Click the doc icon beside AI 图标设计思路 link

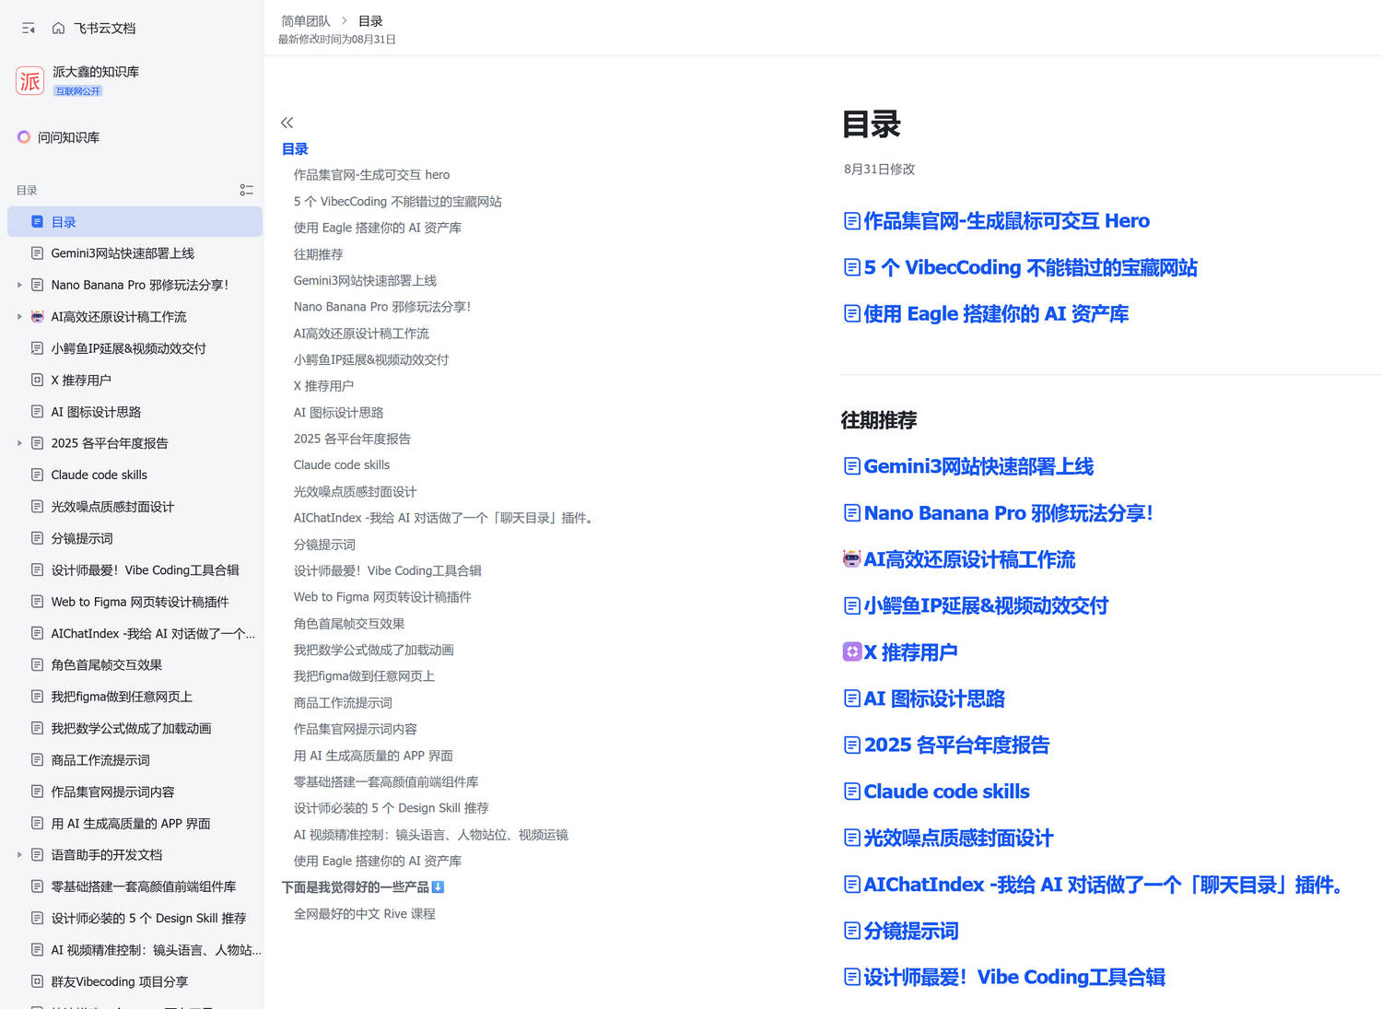[852, 698]
